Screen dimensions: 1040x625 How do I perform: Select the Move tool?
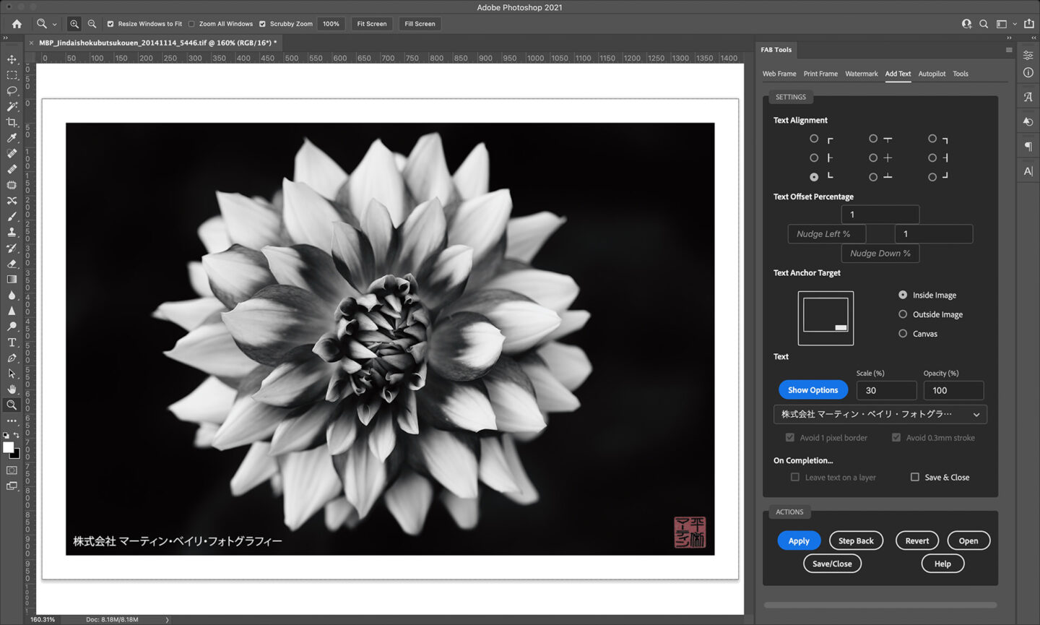point(12,59)
